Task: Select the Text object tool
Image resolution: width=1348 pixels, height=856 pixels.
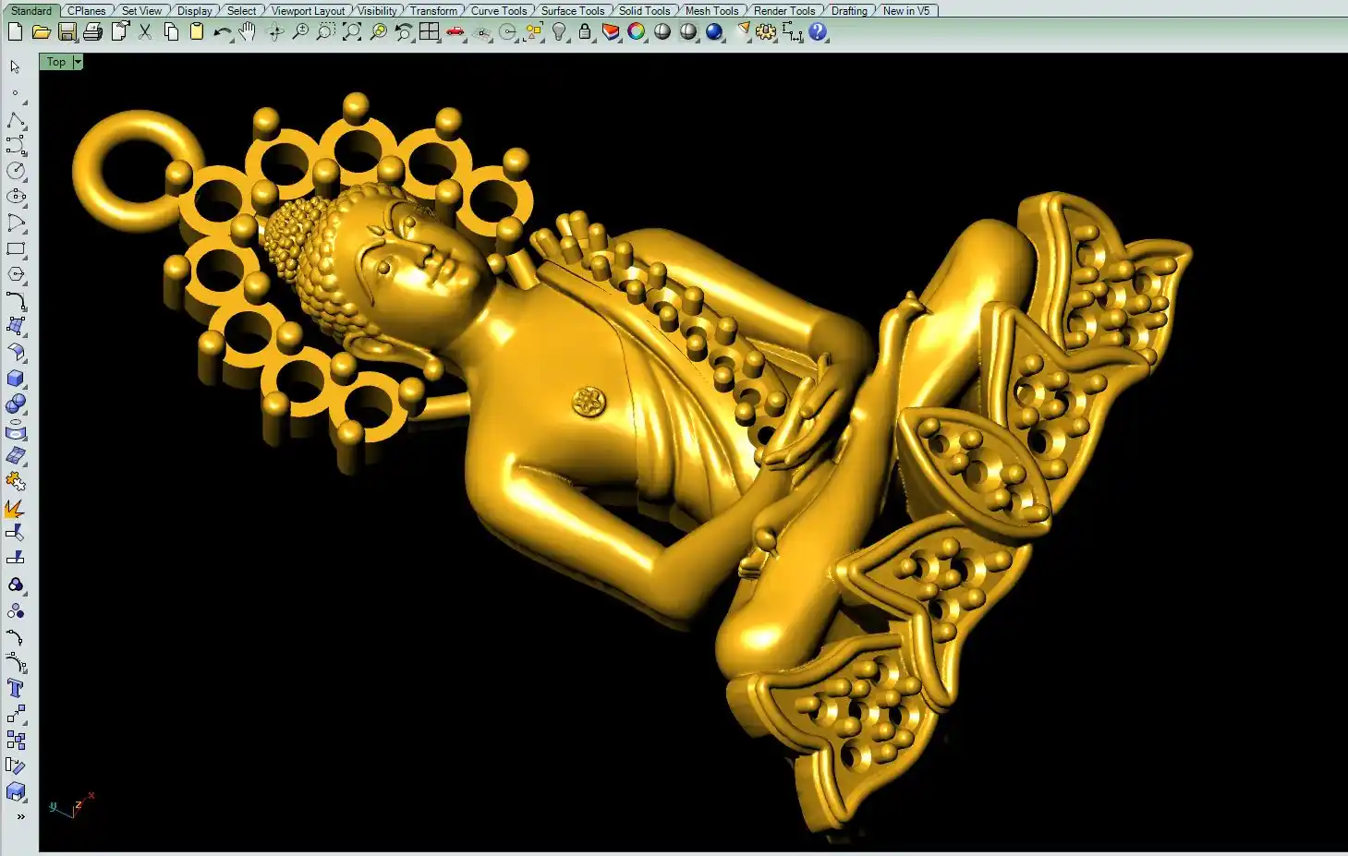Action: point(15,688)
